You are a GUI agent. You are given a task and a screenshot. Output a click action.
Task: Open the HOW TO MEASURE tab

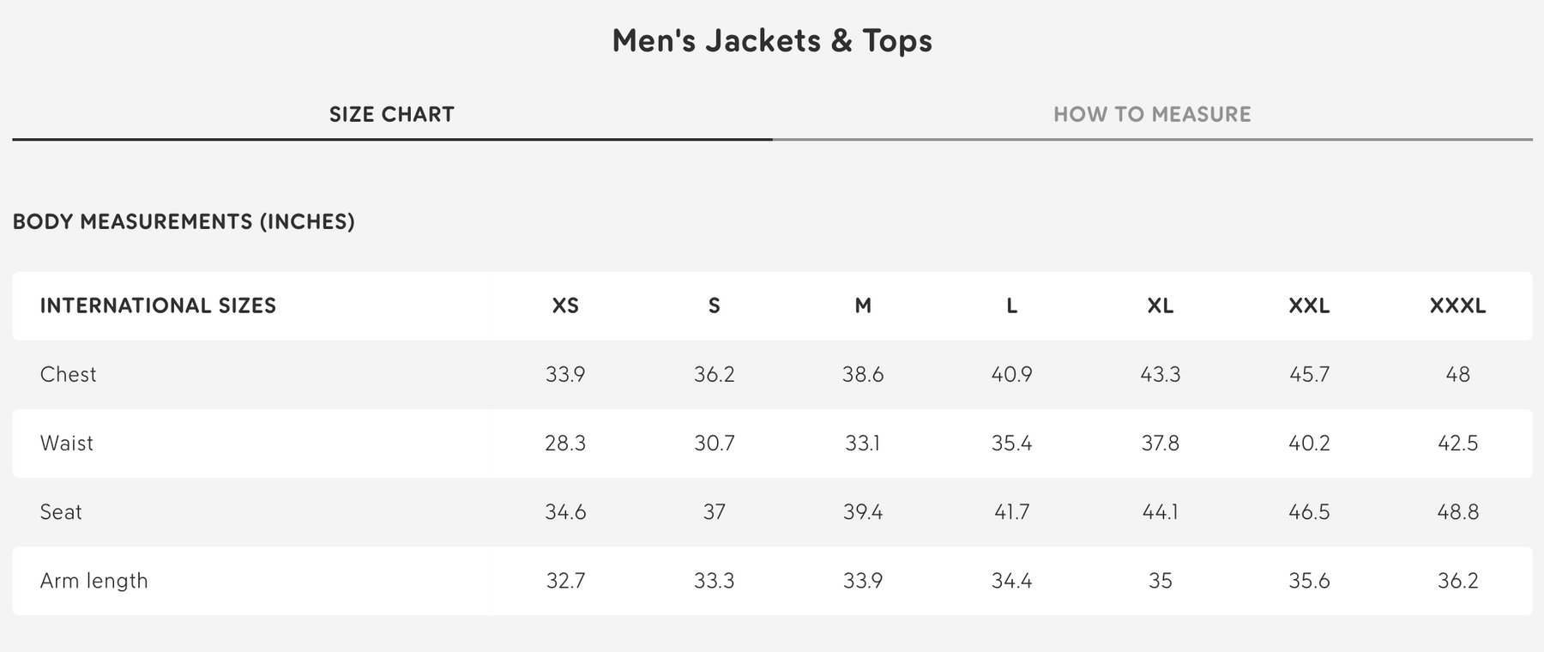(x=1152, y=114)
